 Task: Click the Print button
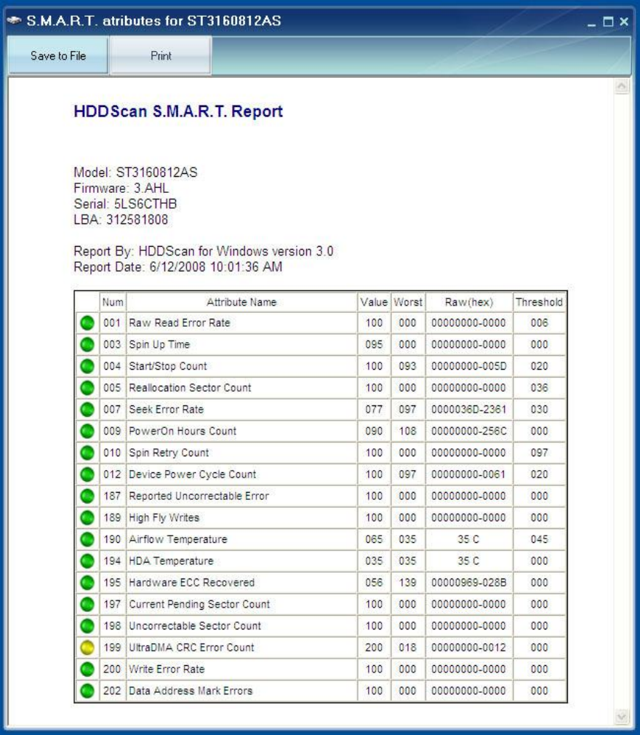(161, 56)
